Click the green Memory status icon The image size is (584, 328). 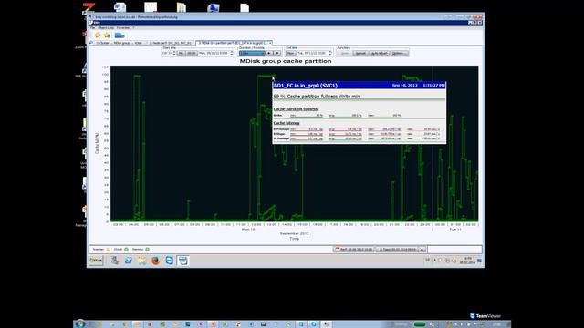pyautogui.click(x=148, y=250)
